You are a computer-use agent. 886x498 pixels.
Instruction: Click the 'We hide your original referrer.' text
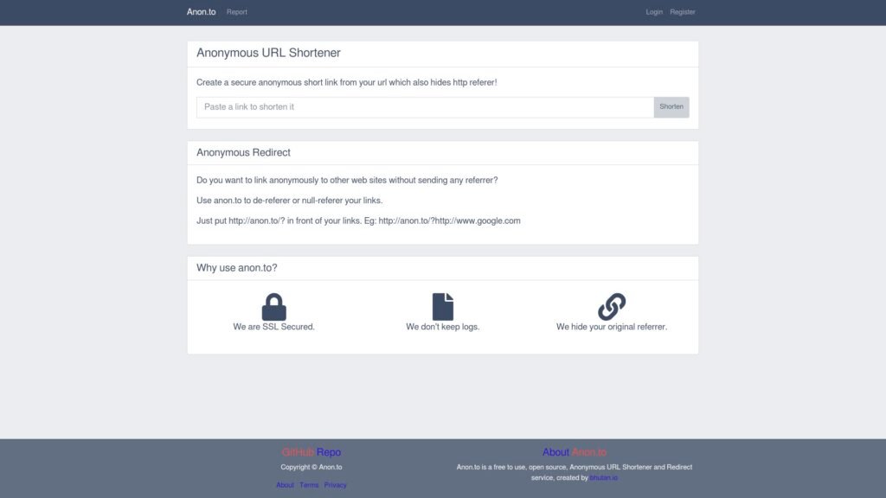coord(612,327)
